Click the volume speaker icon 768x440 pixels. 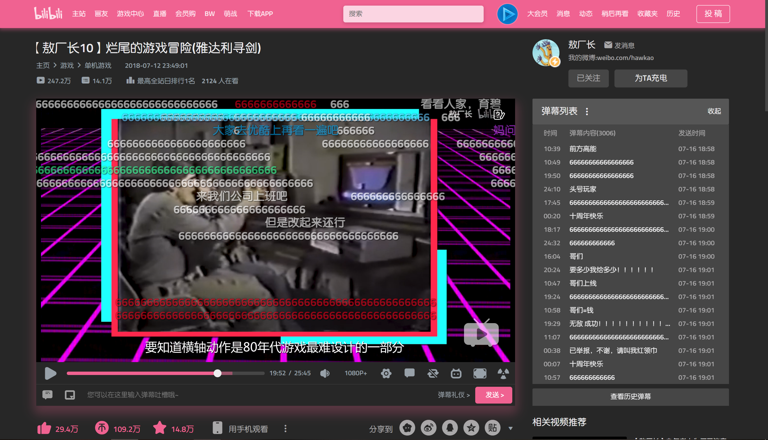click(325, 373)
